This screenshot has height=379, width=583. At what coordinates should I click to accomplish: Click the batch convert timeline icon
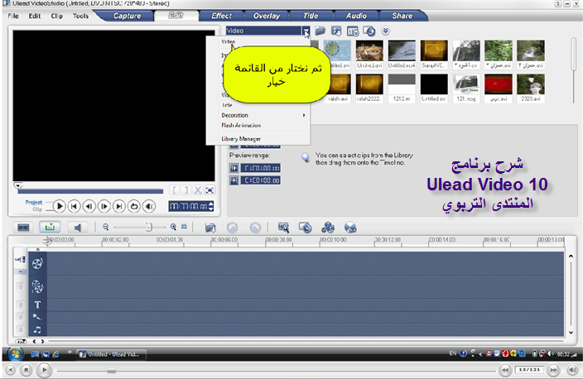[306, 228]
